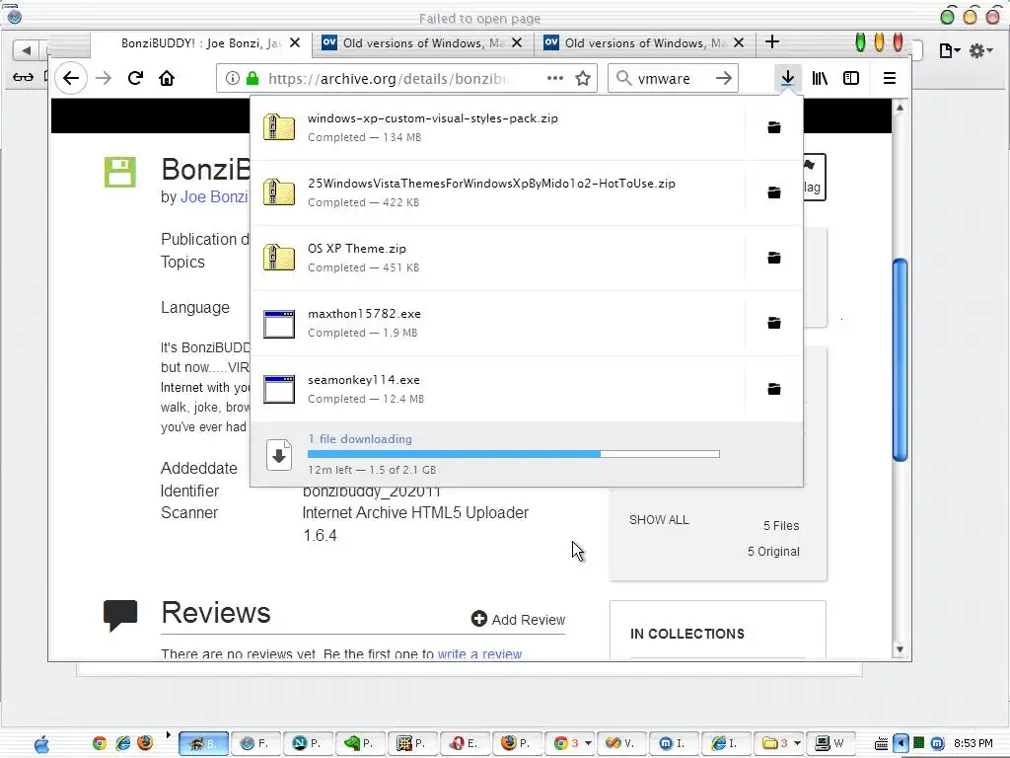Open a new tab with the plus button

pos(771,42)
